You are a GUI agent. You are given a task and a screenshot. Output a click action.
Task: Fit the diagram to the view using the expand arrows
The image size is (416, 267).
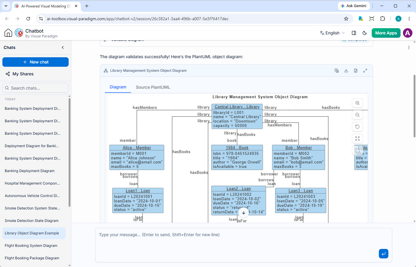pos(357,139)
